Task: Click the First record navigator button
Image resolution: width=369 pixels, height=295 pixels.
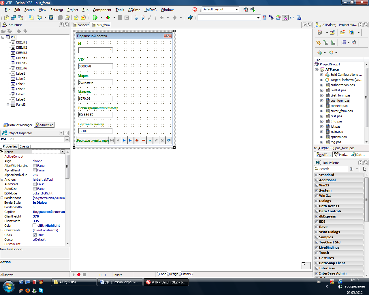Action: [x=112, y=140]
